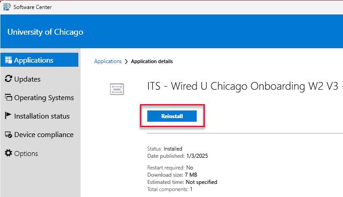The height and width of the screenshot is (197, 343).
Task: Open the Options section
Action: 40,153
